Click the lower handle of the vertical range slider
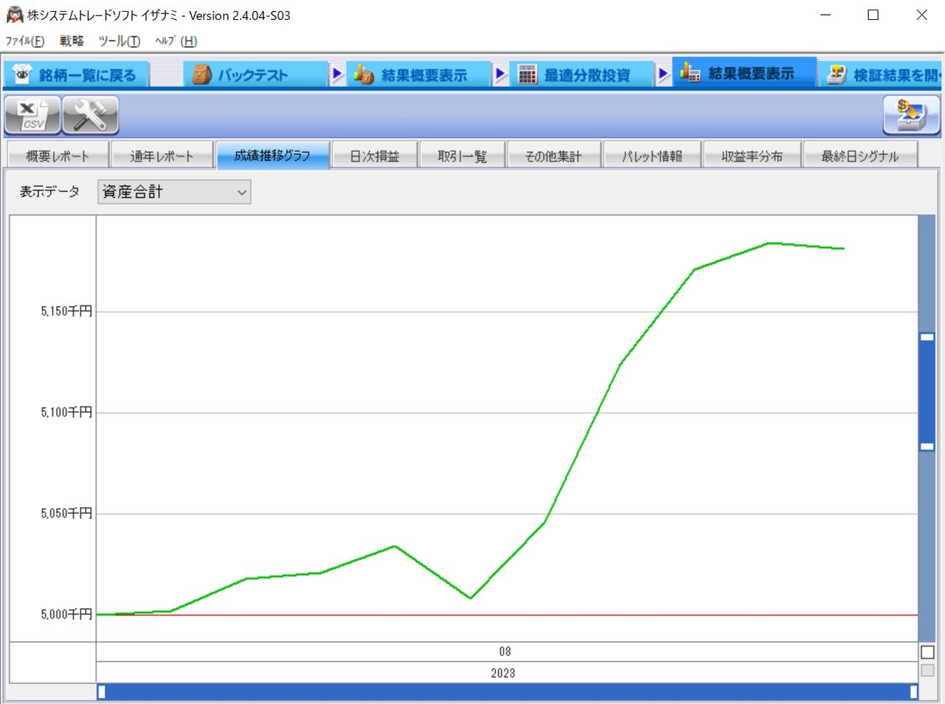Viewport: 945px width, 704px height. click(927, 446)
